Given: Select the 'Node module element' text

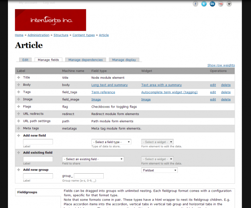Looking at the screenshot, I should (108, 78).
